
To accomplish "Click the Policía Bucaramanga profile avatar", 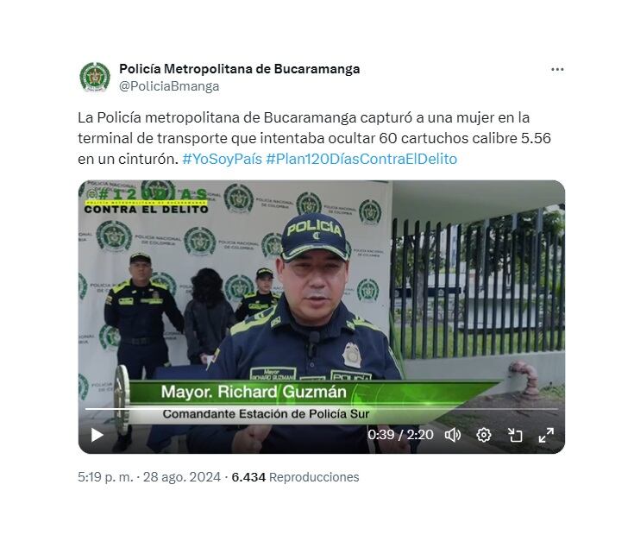I will pyautogui.click(x=95, y=77).
